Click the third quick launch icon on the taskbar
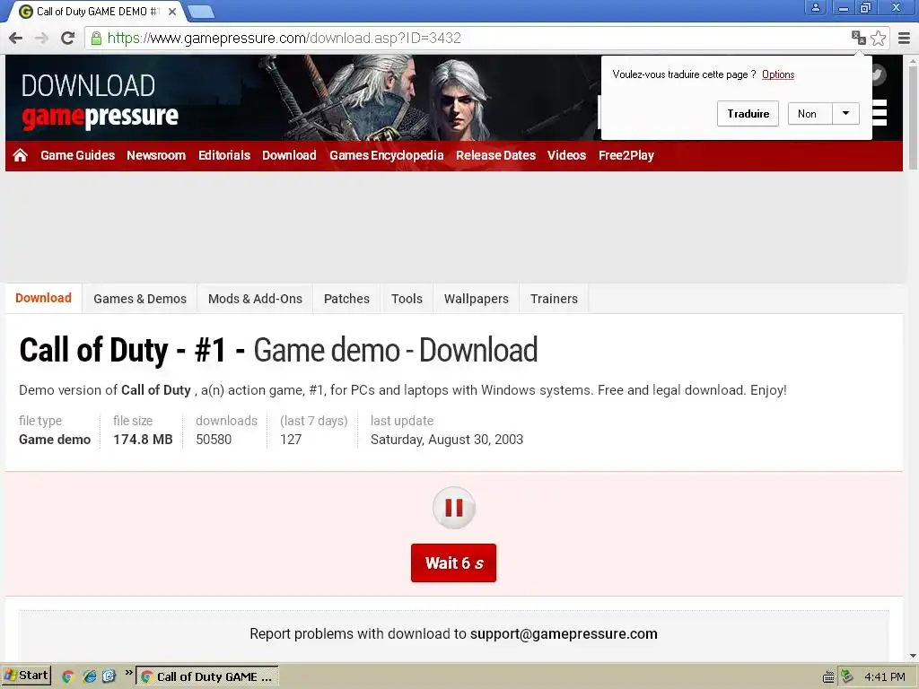This screenshot has width=919, height=689. (x=109, y=676)
